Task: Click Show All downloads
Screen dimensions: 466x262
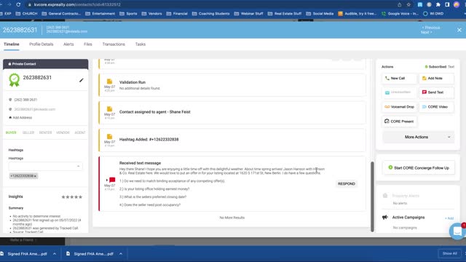Action: 450,254
